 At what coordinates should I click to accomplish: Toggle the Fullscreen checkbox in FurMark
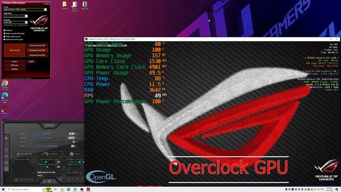click(4, 30)
